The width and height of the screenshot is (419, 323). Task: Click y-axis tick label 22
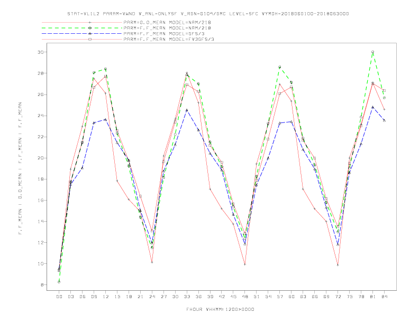pos(41,137)
